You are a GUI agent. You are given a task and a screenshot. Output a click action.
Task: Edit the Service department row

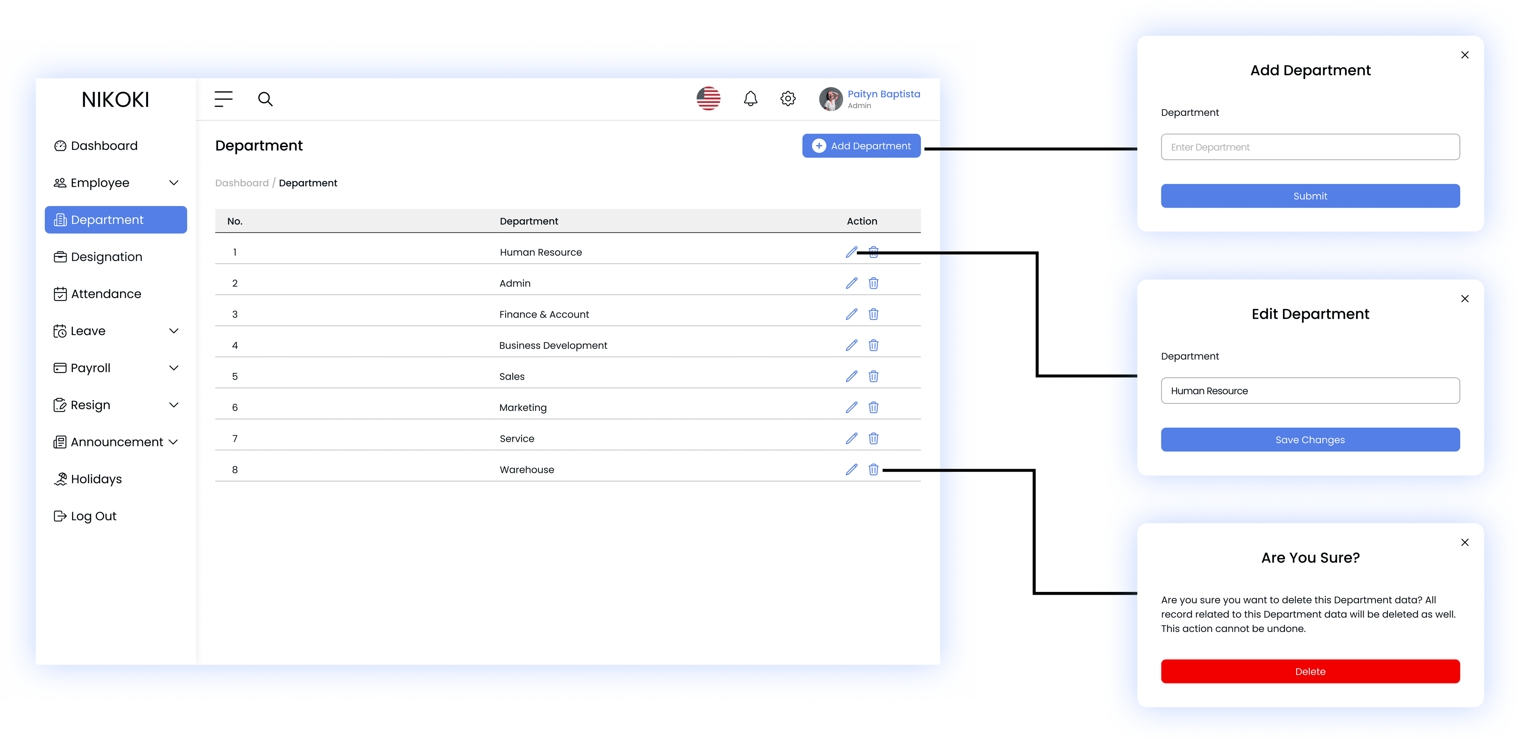coord(851,439)
